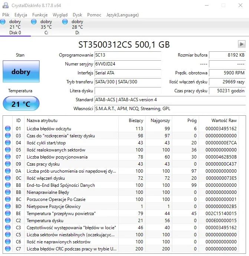
Task: Open the Język(Language) menu
Action: point(122,15)
